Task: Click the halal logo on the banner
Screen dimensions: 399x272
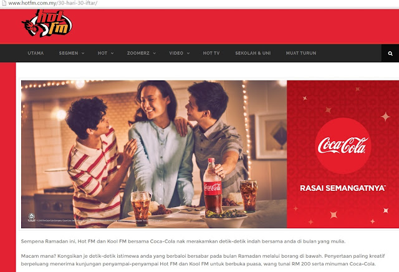Action: 32,217
